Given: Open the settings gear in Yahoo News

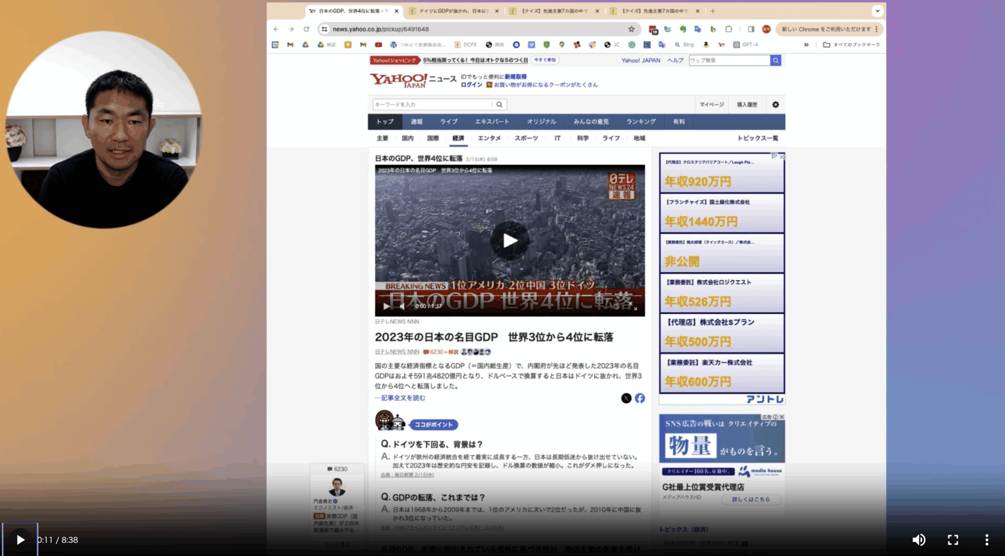Looking at the screenshot, I should coord(775,104).
